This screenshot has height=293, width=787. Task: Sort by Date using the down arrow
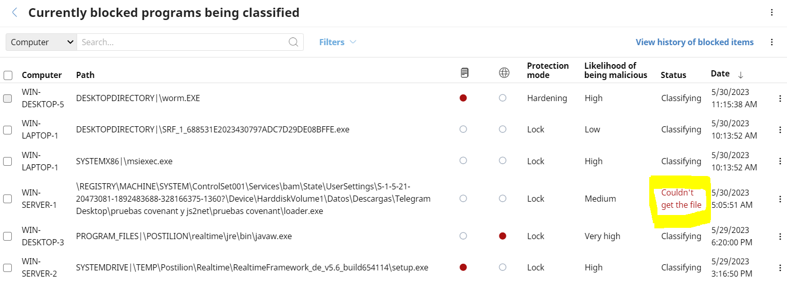coord(741,75)
